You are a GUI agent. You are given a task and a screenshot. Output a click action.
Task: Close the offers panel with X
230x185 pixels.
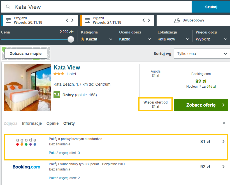(224, 123)
